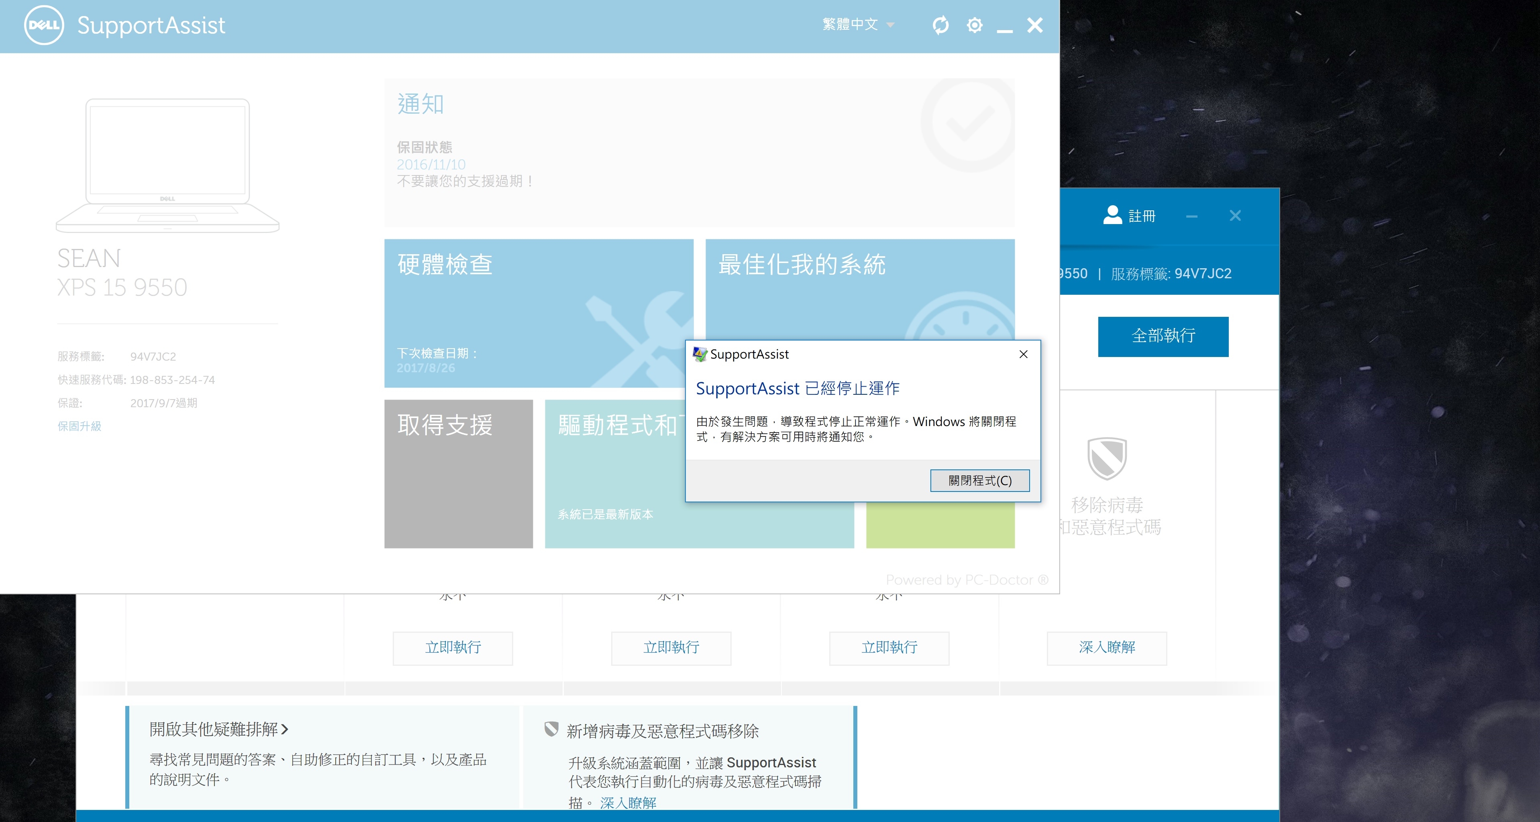Open the 繁體中文 language dropdown

(859, 24)
